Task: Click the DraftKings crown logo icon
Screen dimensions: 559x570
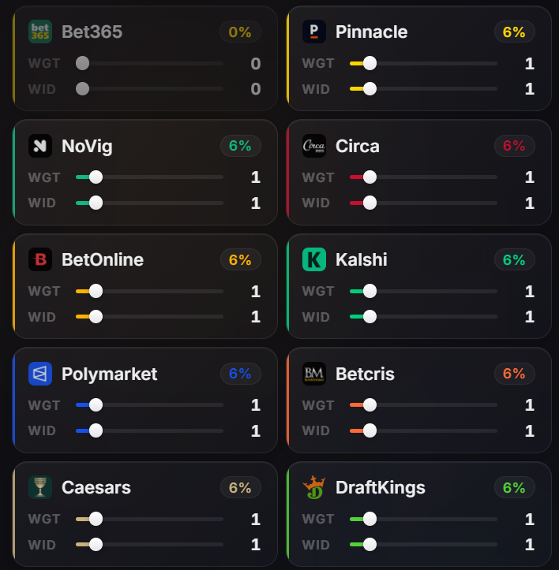Action: tap(314, 487)
